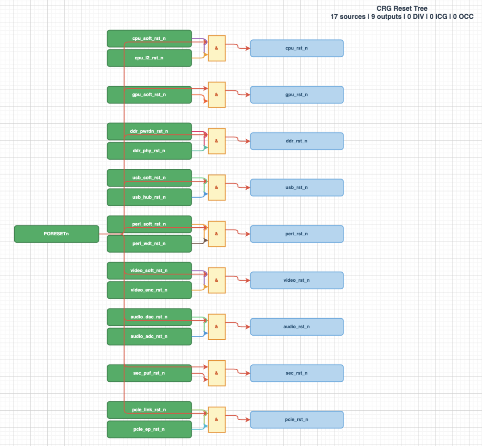Select the audio_rst_n output block
The height and width of the screenshot is (446, 482).
[x=297, y=327]
